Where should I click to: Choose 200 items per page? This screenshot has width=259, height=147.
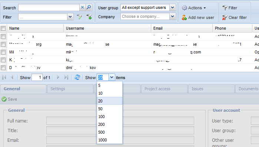(110, 124)
